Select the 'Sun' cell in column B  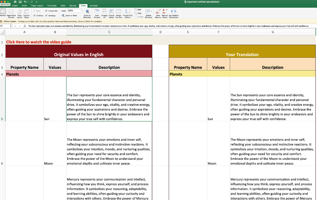pos(55,99)
